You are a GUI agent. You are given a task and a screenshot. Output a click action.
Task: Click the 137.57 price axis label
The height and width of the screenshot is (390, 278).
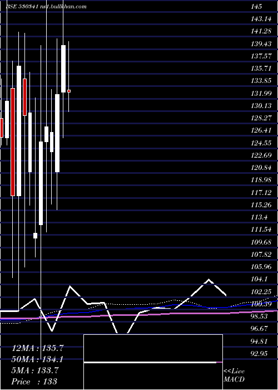[261, 56]
